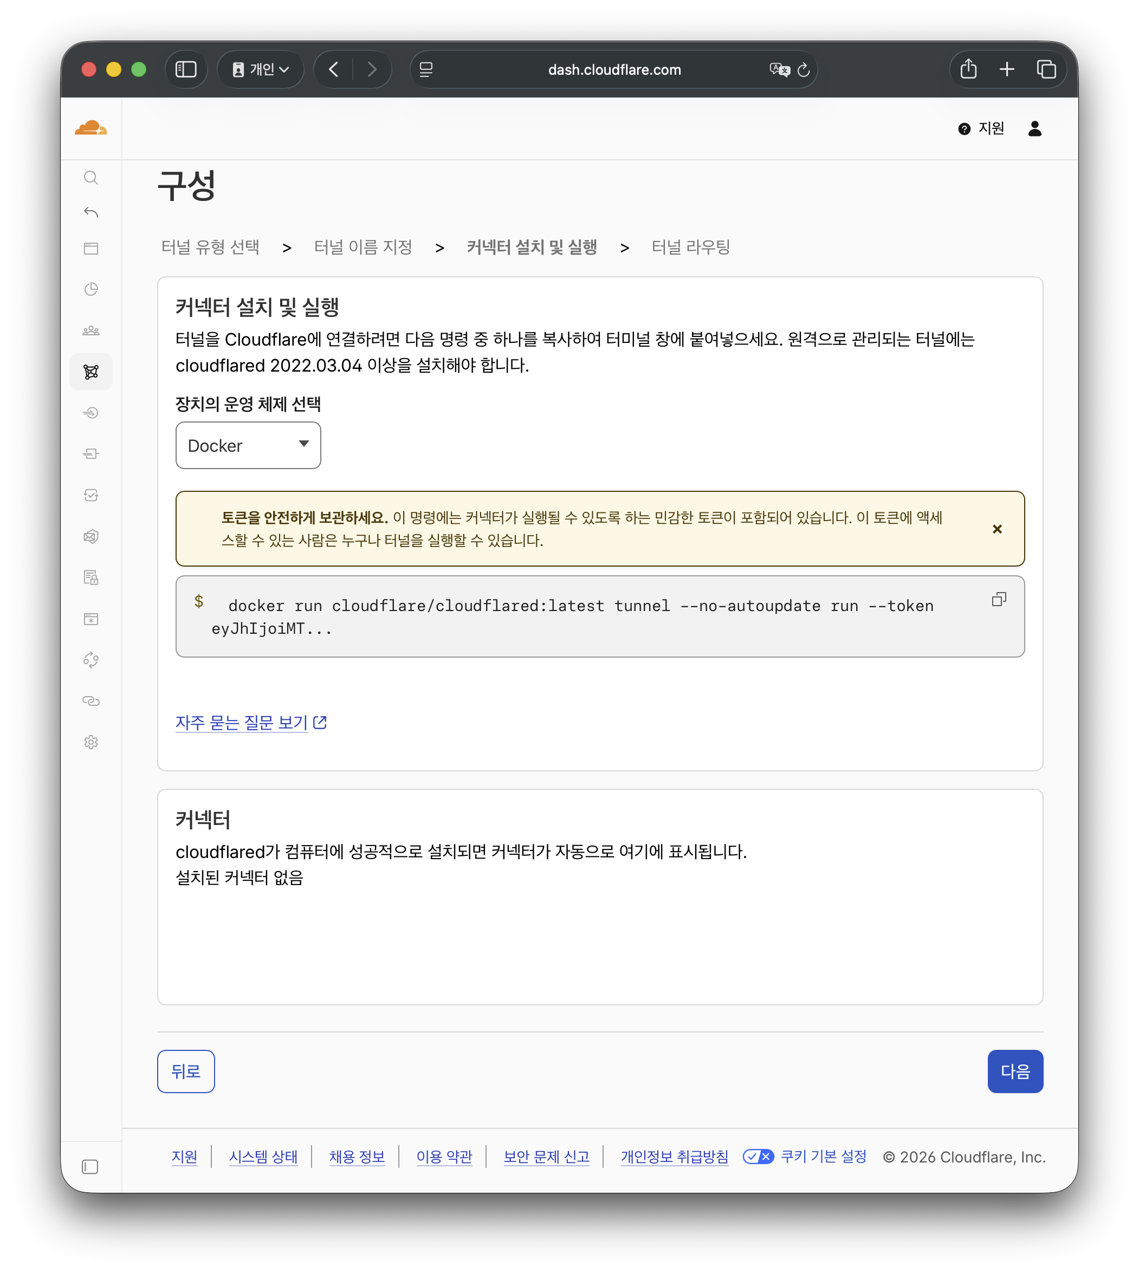Screen dimensions: 1139x1273
Task: Go to the 터널 이름 지정 step
Action: coord(363,247)
